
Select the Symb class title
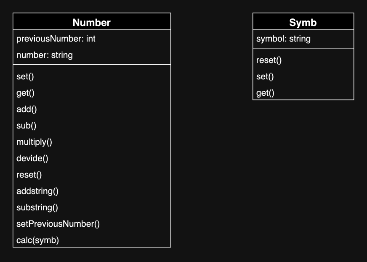[303, 23]
